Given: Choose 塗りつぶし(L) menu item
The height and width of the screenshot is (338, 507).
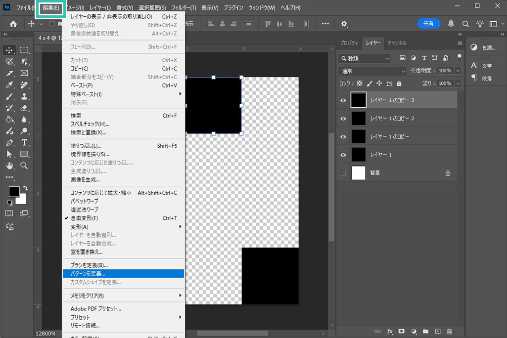Looking at the screenshot, I should [124, 146].
